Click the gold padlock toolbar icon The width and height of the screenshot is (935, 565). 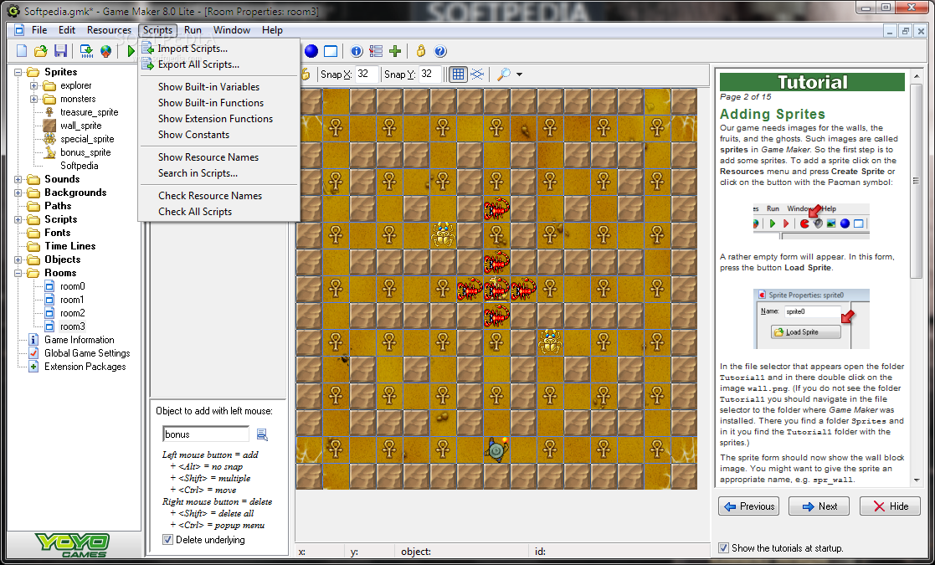tap(421, 51)
